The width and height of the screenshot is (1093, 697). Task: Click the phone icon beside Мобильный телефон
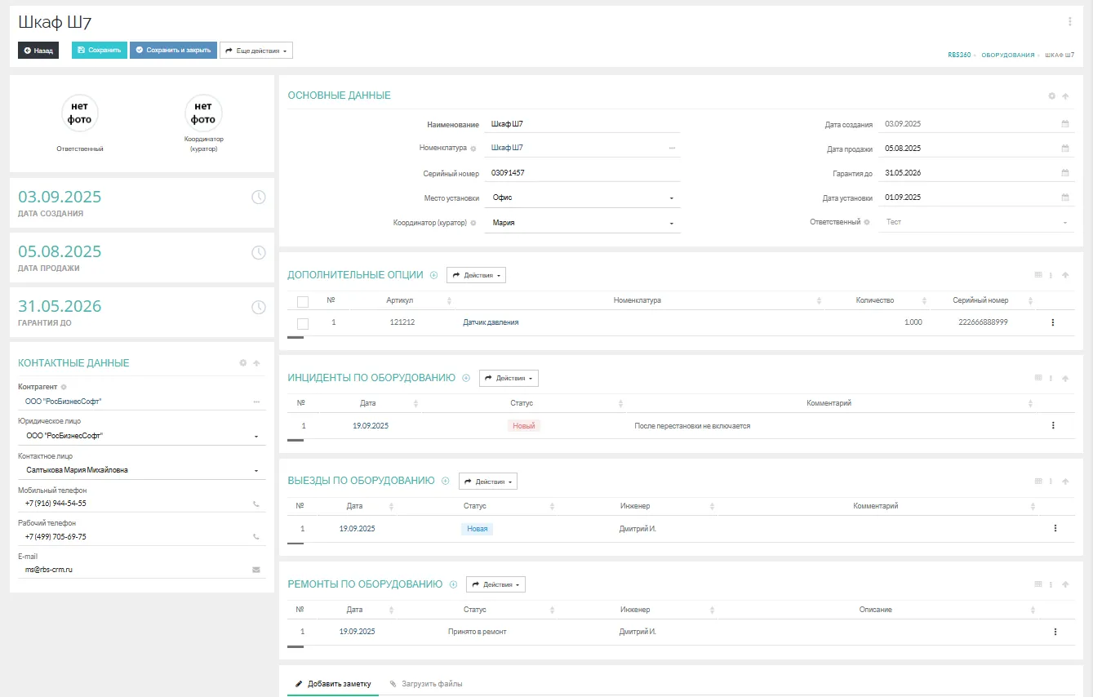(x=256, y=504)
